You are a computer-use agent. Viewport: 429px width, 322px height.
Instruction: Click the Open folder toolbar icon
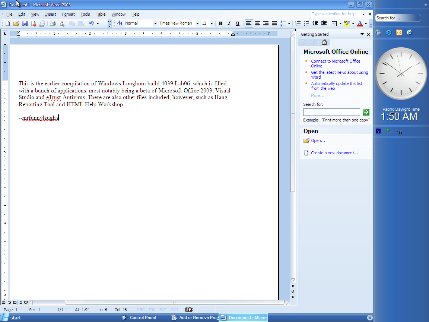point(16,23)
